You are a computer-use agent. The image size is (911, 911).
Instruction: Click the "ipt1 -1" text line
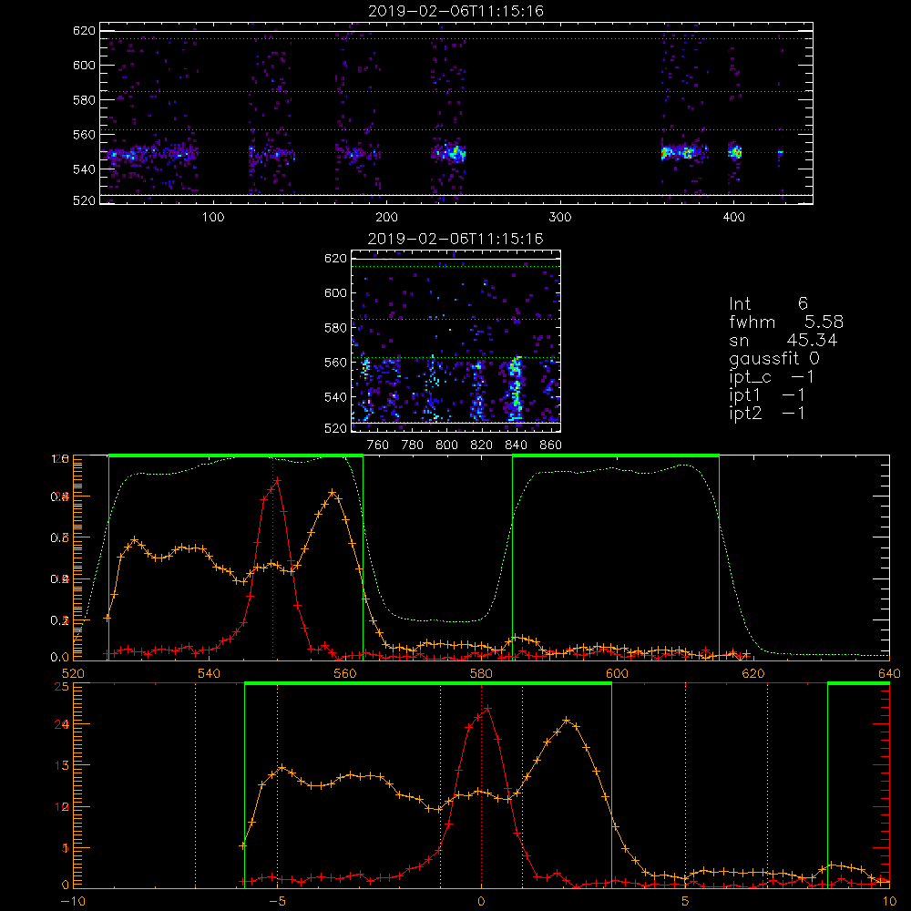pyautogui.click(x=767, y=395)
